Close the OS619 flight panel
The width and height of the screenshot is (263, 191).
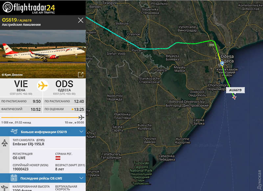(81, 20)
